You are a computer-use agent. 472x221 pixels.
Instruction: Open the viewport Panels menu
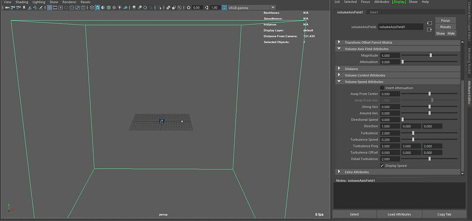(x=85, y=2)
